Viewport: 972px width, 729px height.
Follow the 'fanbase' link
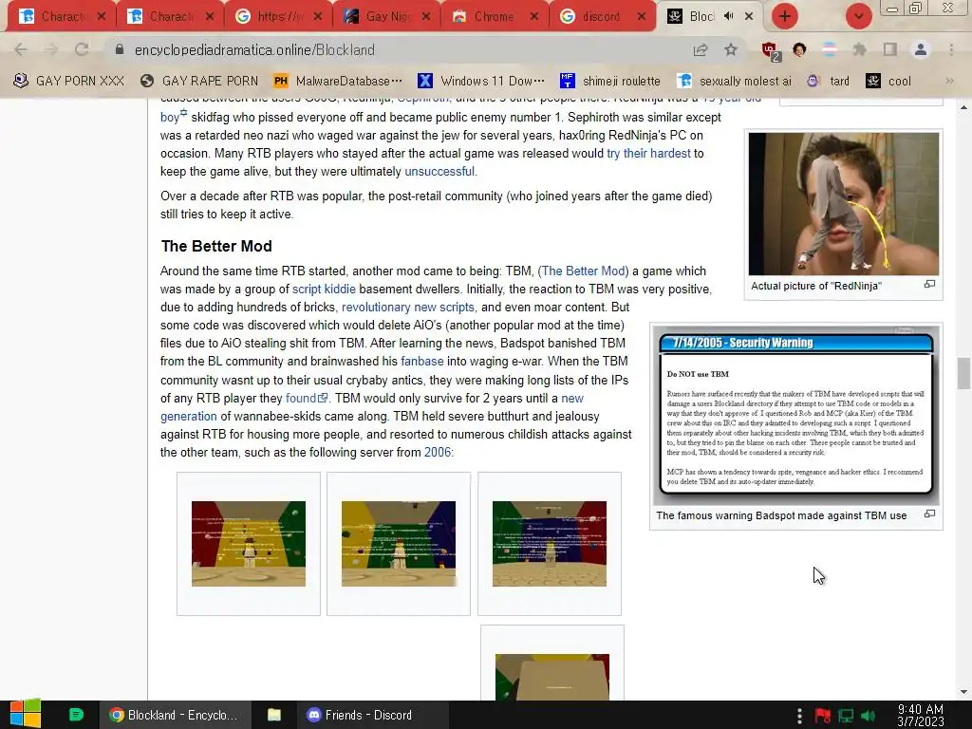[422, 361]
